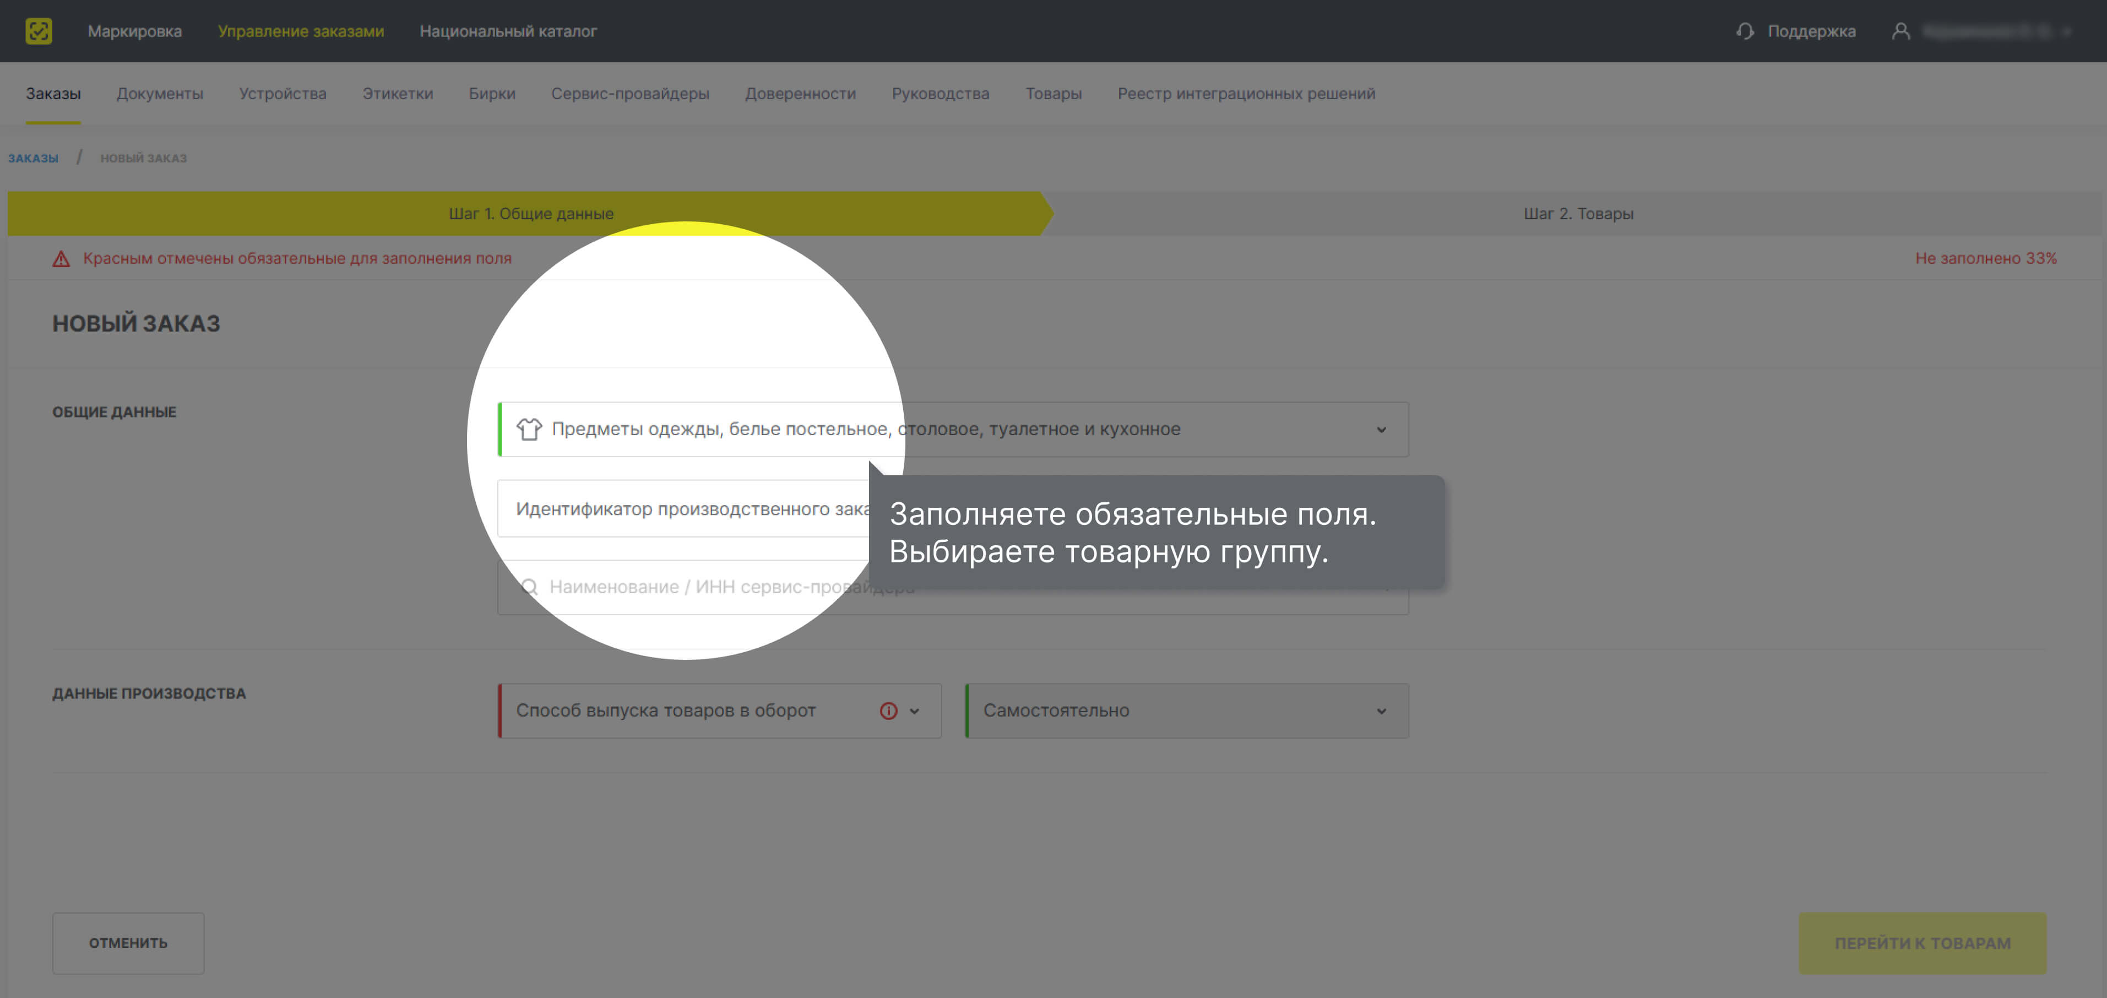This screenshot has height=998, width=2107.
Task: Click the yellow logo icon in the header
Action: click(x=39, y=31)
